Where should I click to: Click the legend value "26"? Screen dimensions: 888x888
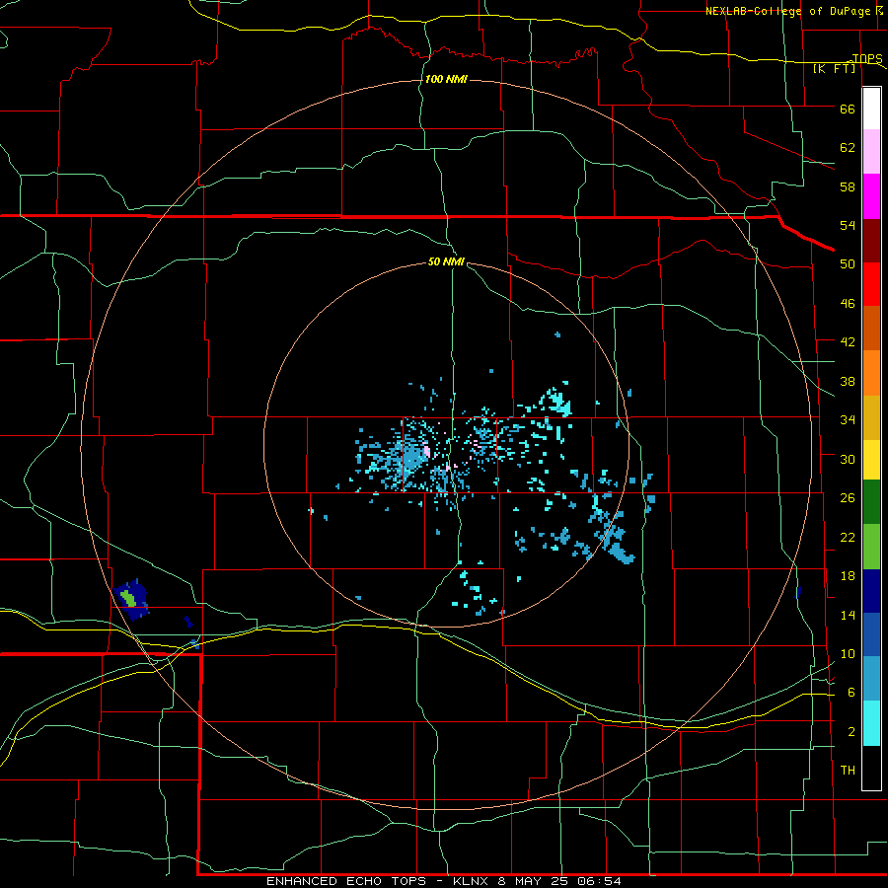tap(848, 498)
